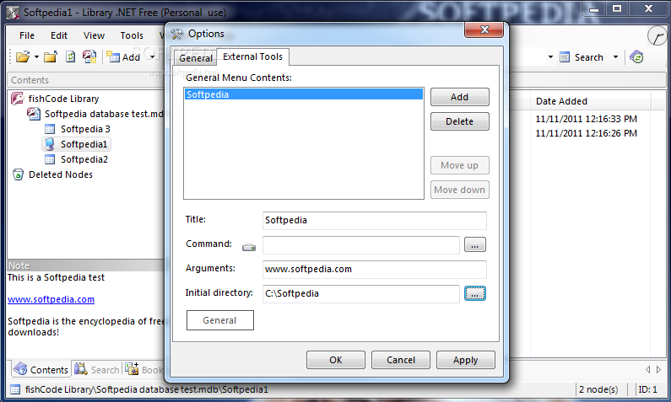Select Softpedia in General Menu Contents list
Image resolution: width=671 pixels, height=402 pixels.
(303, 94)
